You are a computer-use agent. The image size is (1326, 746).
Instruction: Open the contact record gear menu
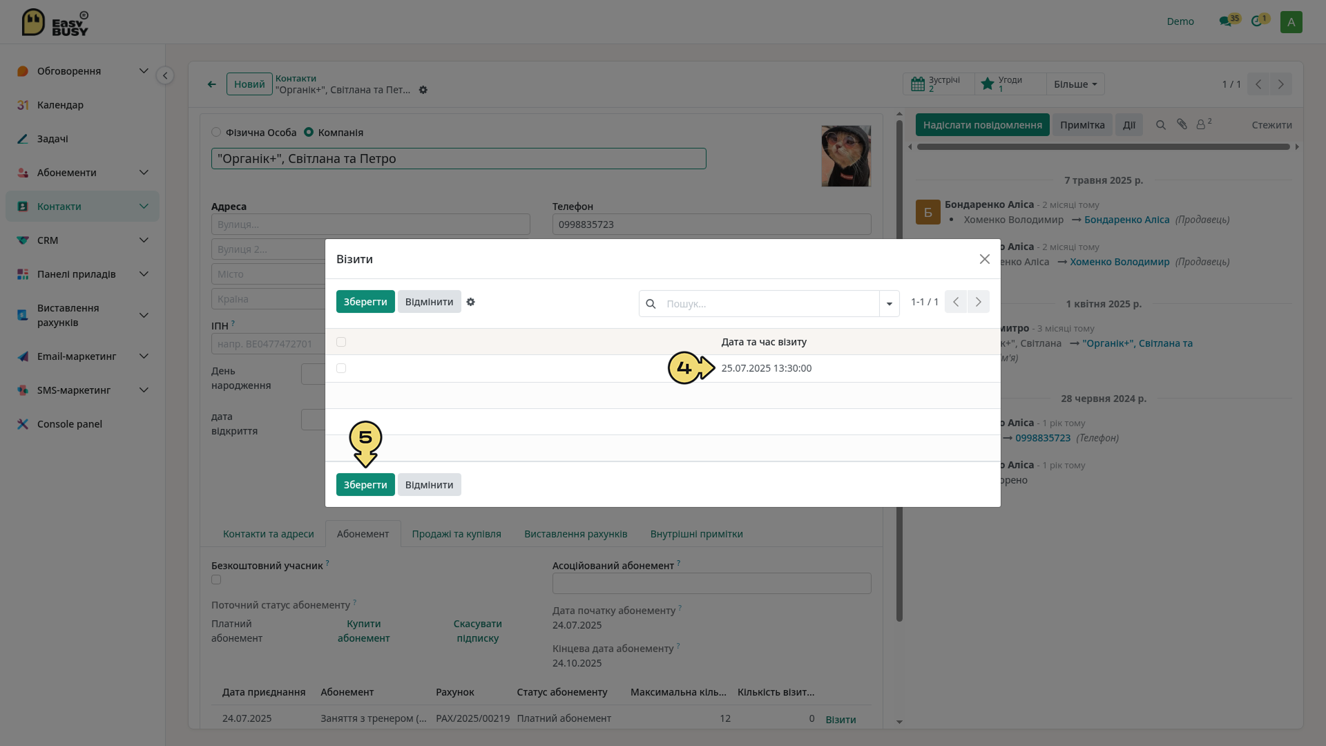click(x=423, y=90)
